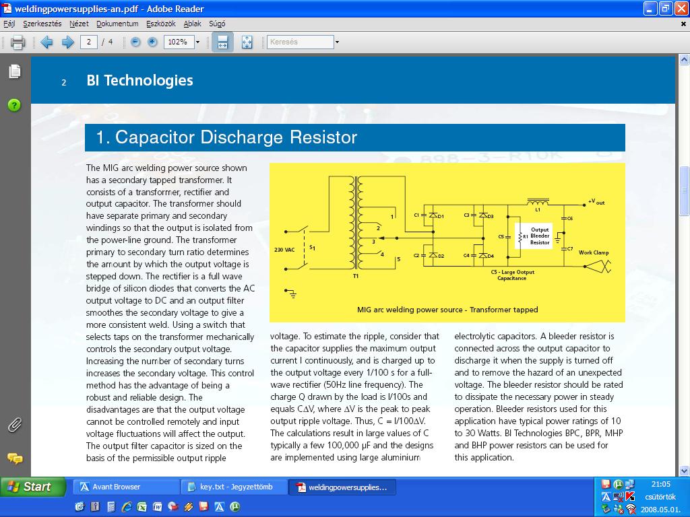The height and width of the screenshot is (517, 690).
Task: Launch Word from the quick launch bar
Action: 157,507
